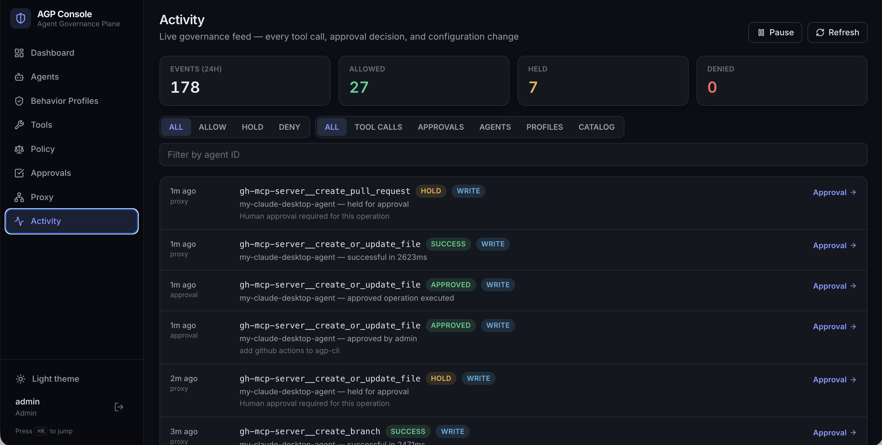Click the admin user name

[27, 402]
